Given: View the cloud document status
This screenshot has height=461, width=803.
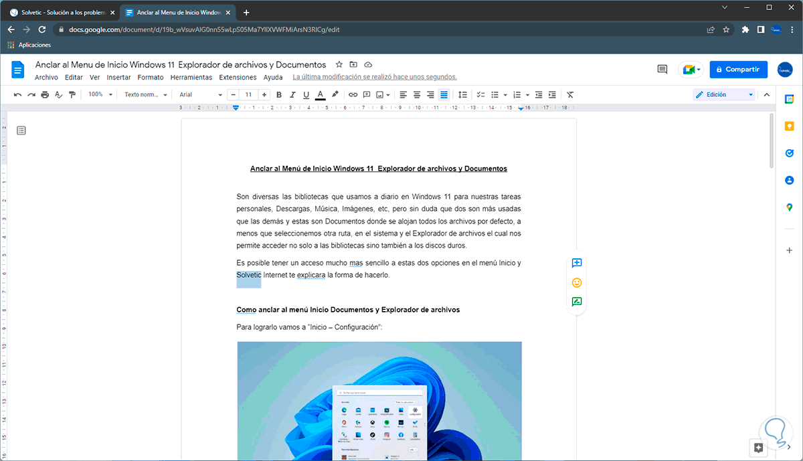Looking at the screenshot, I should (x=368, y=65).
